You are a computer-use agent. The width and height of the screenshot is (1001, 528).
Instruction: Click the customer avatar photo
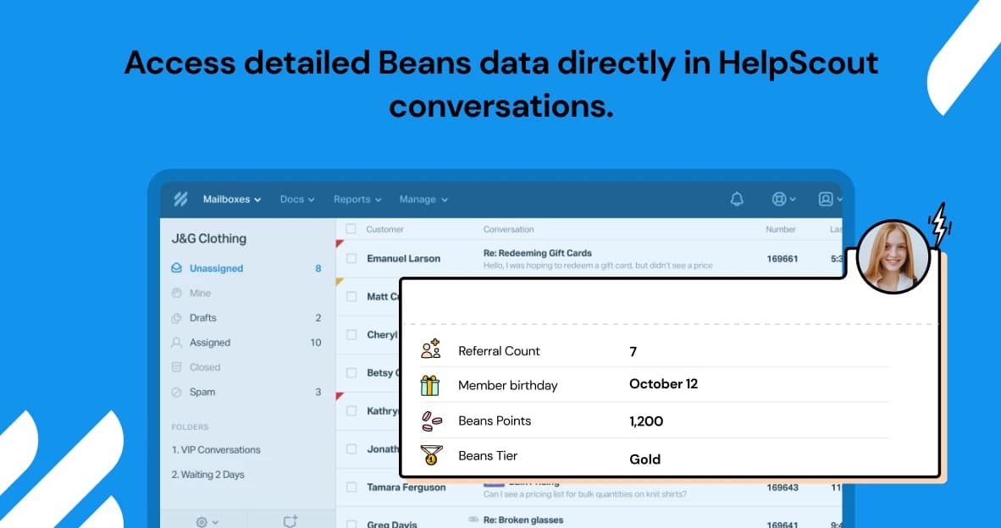pyautogui.click(x=893, y=257)
